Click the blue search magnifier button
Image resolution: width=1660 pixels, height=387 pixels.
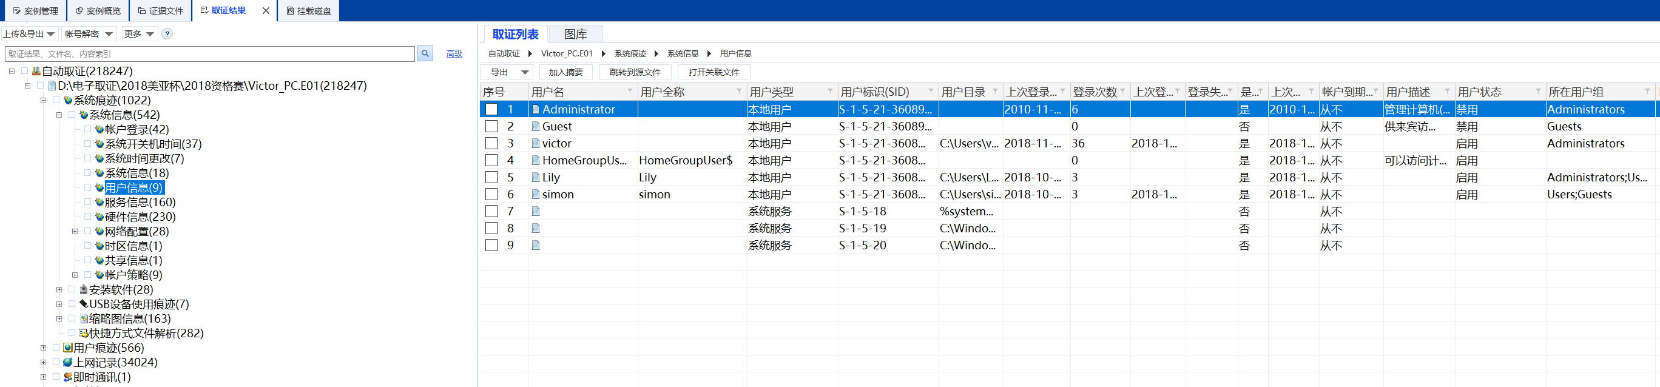click(x=425, y=53)
